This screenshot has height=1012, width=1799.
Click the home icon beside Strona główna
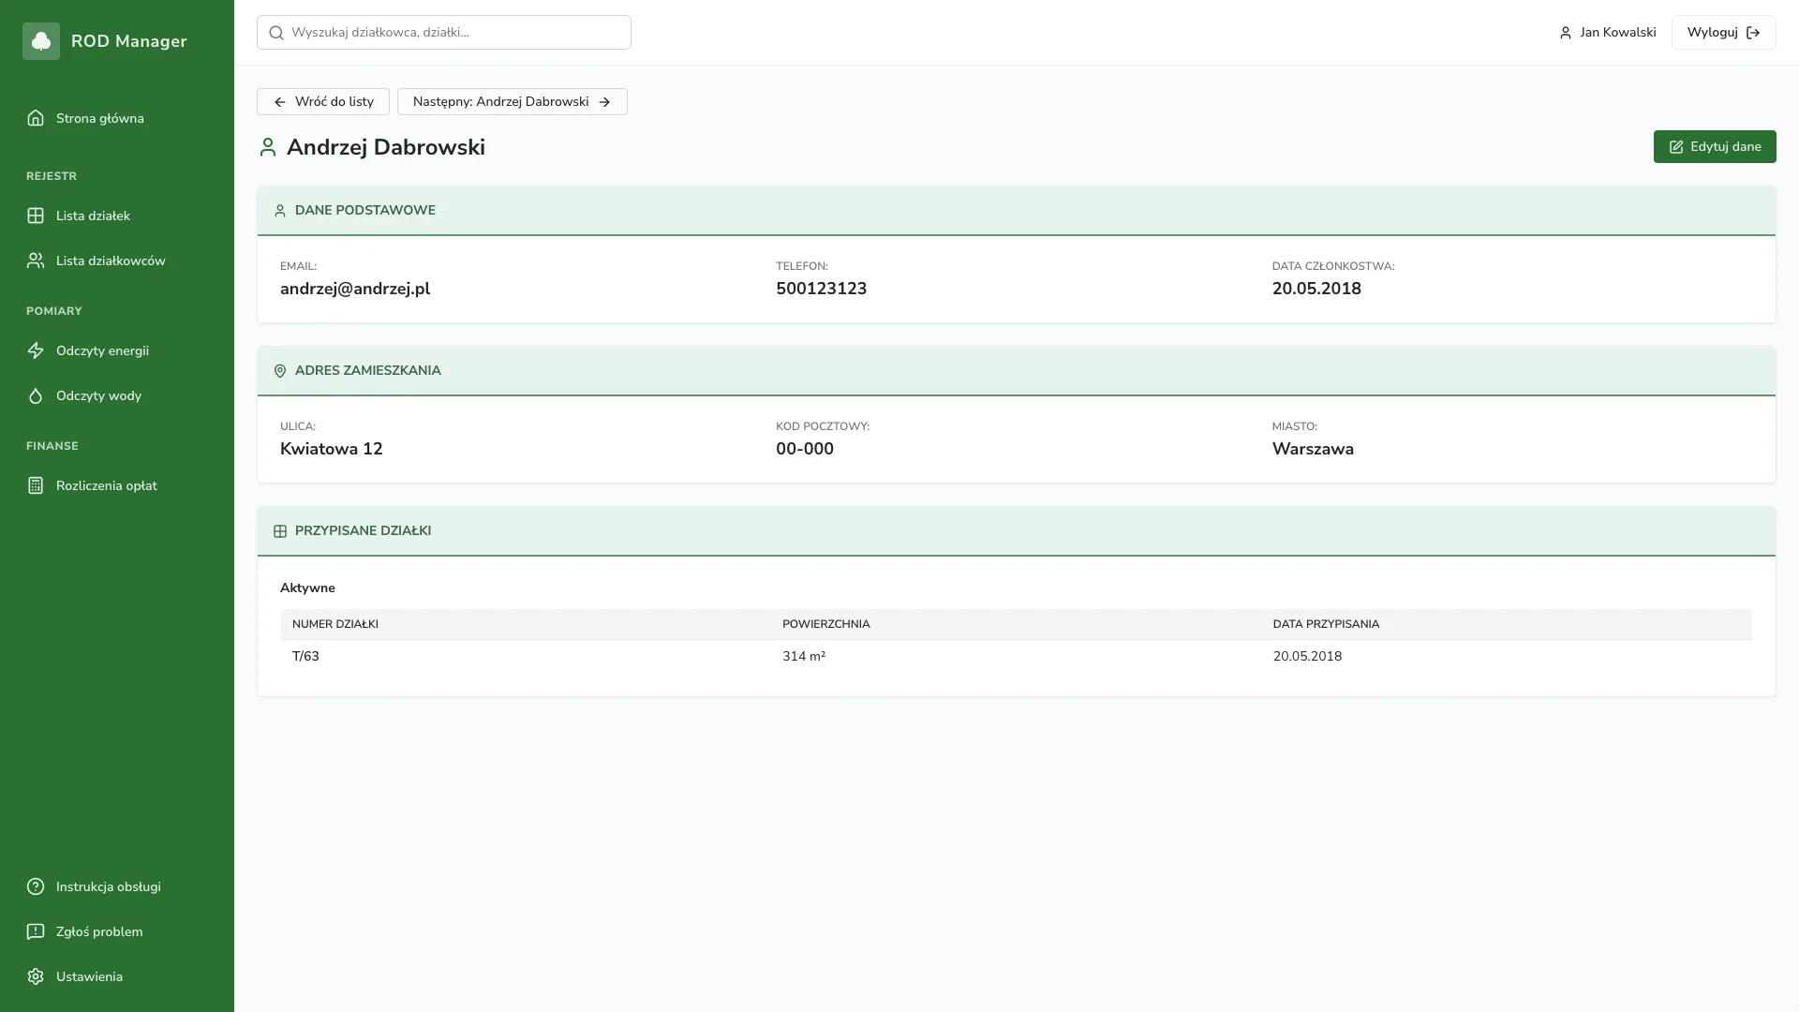point(36,118)
